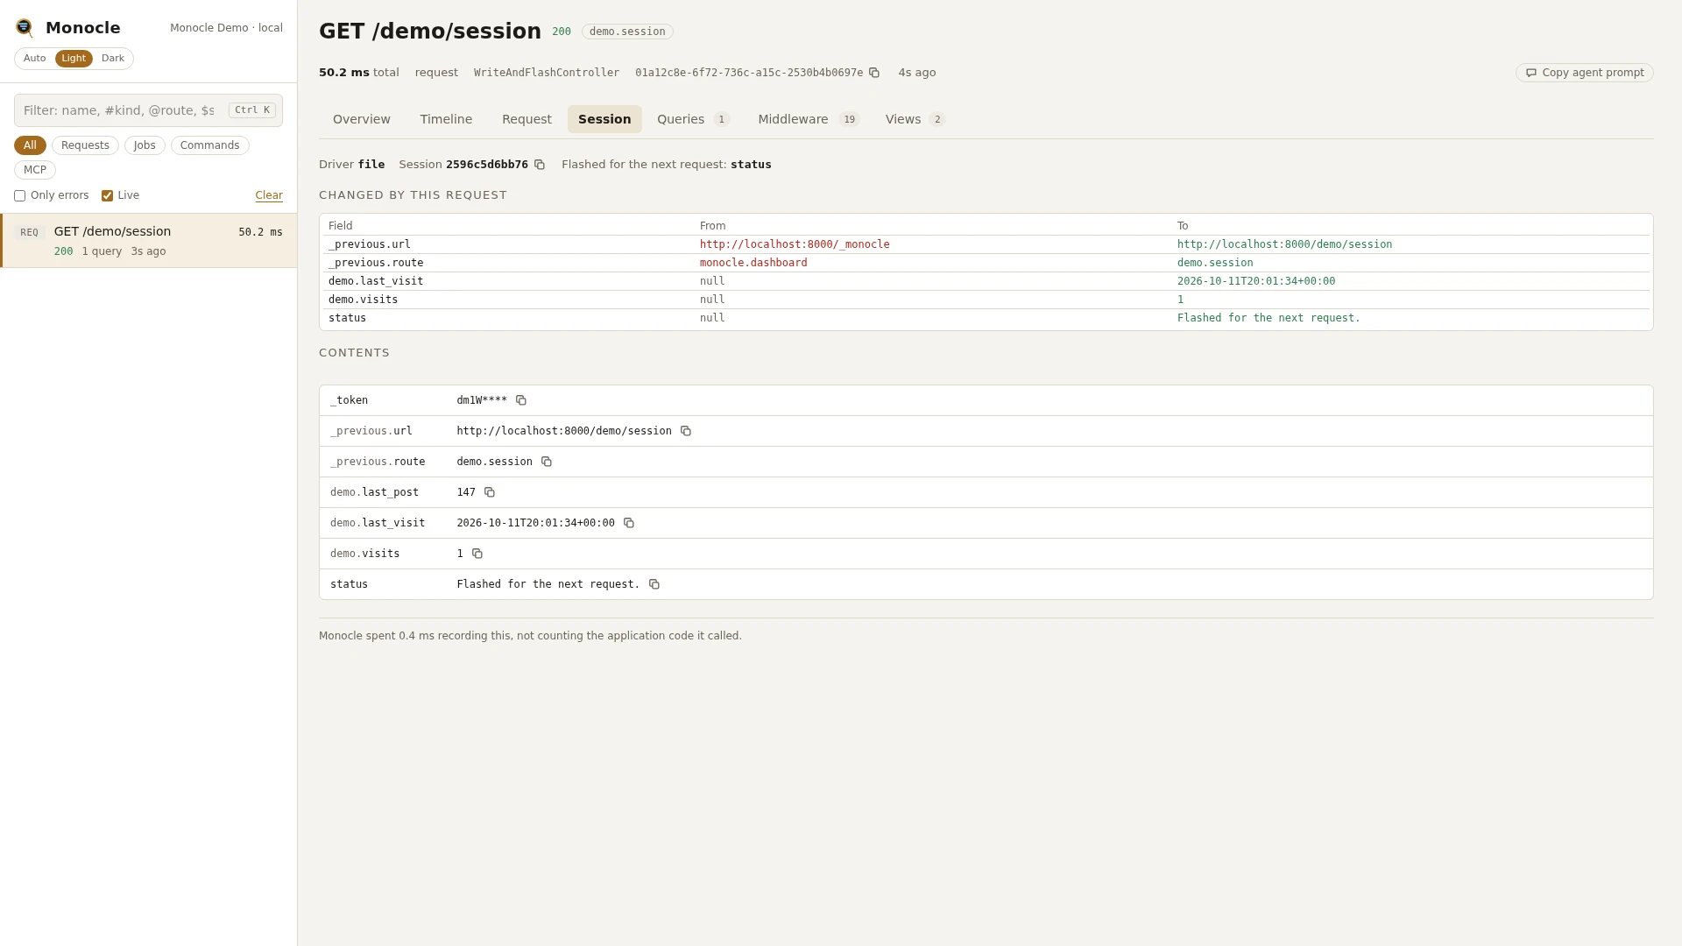Switch theme to Dark
Screen dimensions: 1682x946
point(113,59)
